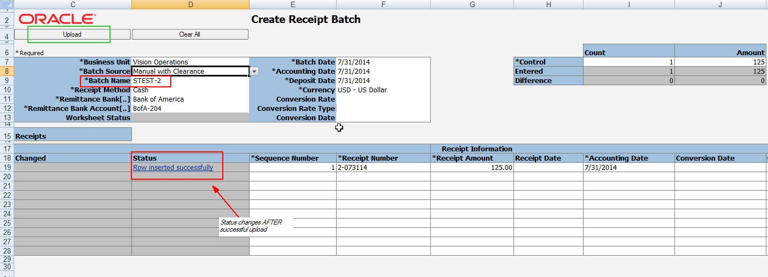Click the Upload button
Viewport: 768px width, 277px height.
pyautogui.click(x=72, y=34)
